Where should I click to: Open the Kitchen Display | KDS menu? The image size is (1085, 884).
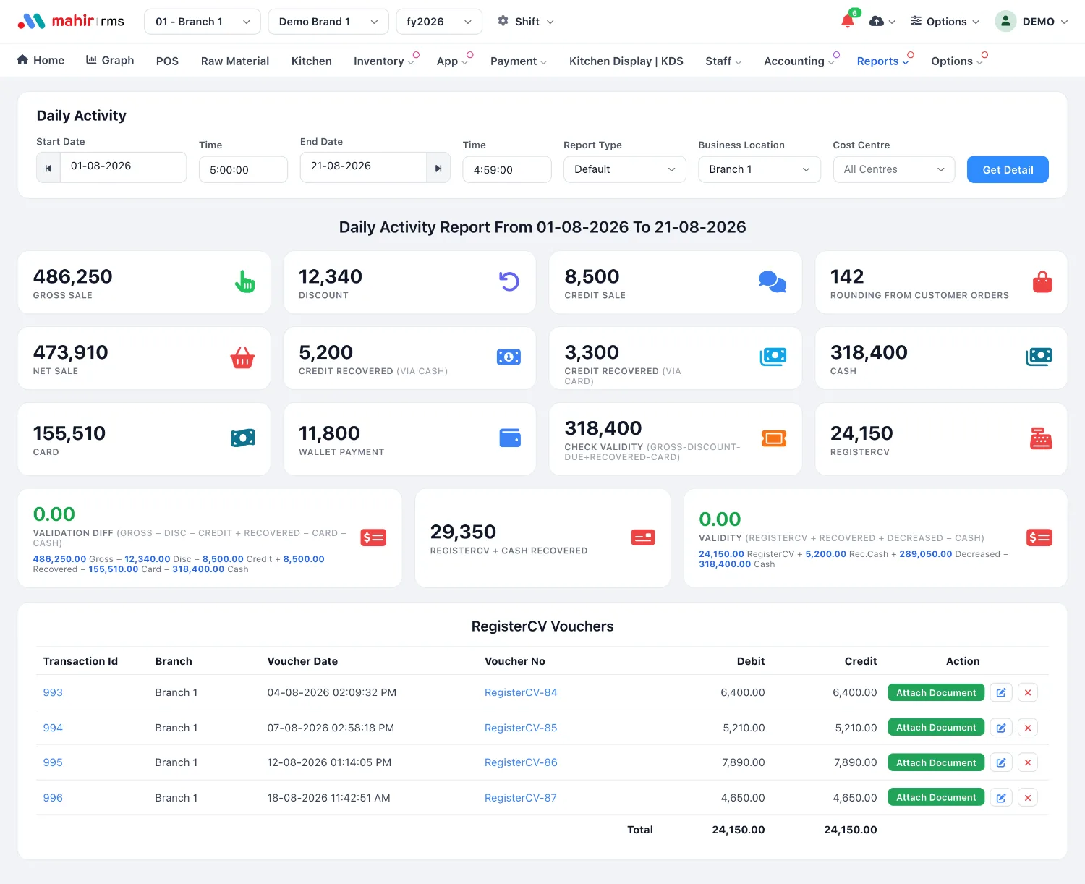coord(626,61)
